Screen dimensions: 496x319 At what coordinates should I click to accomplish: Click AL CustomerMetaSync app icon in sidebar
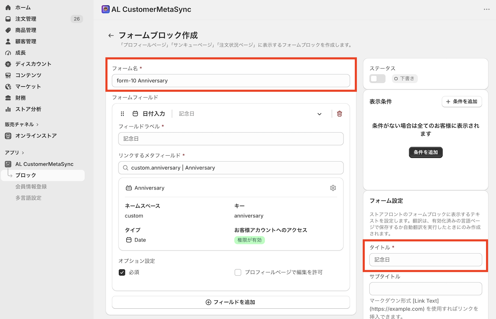pyautogui.click(x=8, y=164)
